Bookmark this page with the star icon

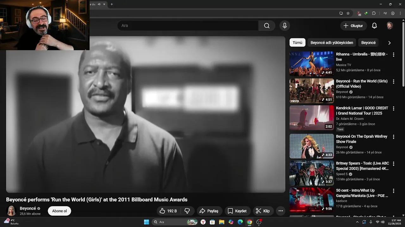pyautogui.click(x=348, y=13)
